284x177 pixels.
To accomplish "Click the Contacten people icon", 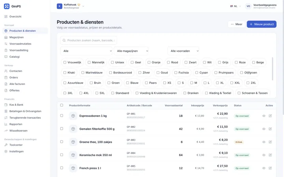I will (6, 71).
